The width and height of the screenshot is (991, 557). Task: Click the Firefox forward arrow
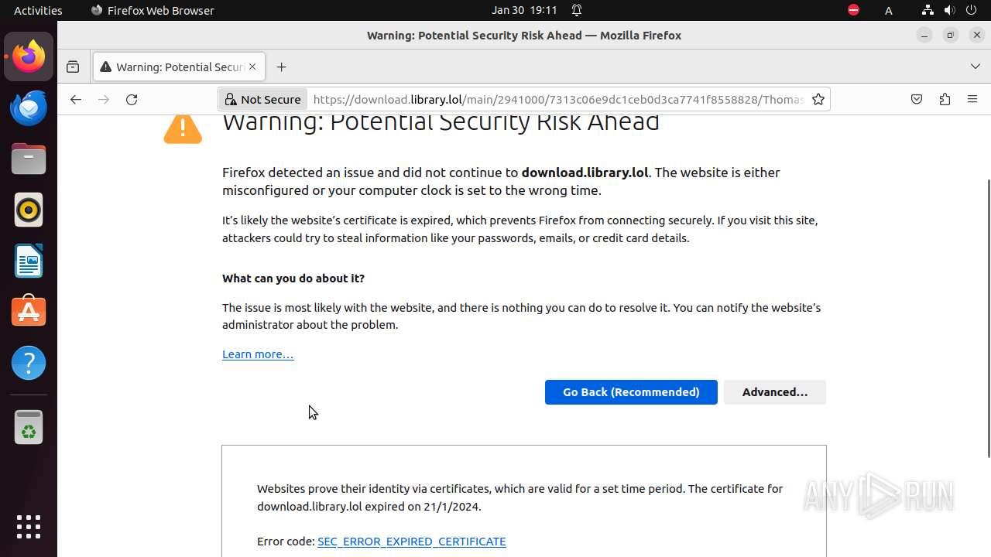tap(104, 99)
